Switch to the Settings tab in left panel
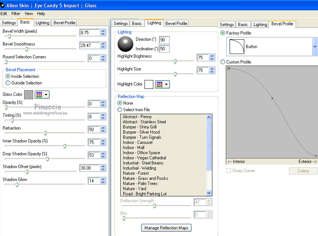Image resolution: width=318 pixels, height=236 pixels. click(9, 23)
